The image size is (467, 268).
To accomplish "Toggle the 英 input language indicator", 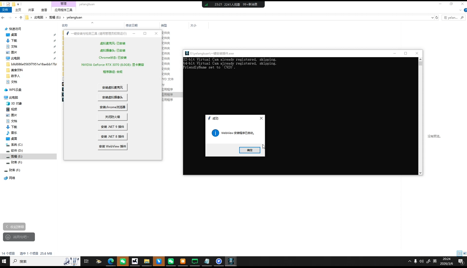I will [435, 261].
